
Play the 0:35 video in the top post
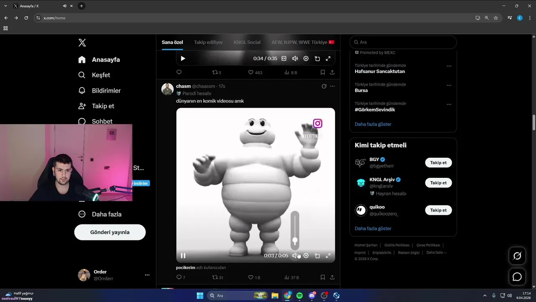pyautogui.click(x=183, y=59)
